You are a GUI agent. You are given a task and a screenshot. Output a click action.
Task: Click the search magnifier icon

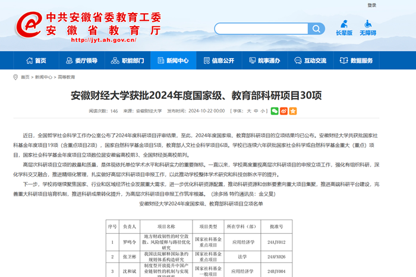[x=316, y=29]
